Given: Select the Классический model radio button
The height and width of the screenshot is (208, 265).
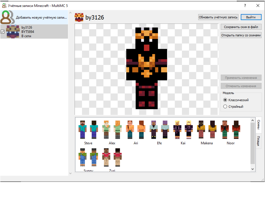Looking at the screenshot, I should [225, 100].
